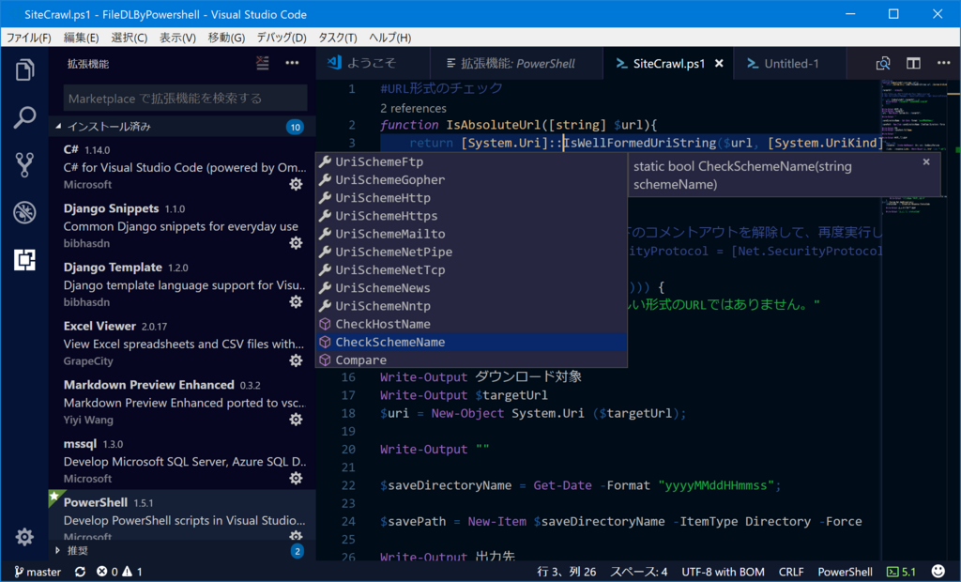Viewport: 961px width, 582px height.
Task: Switch to the 拡張機能: PowerShell tab
Action: (x=516, y=63)
